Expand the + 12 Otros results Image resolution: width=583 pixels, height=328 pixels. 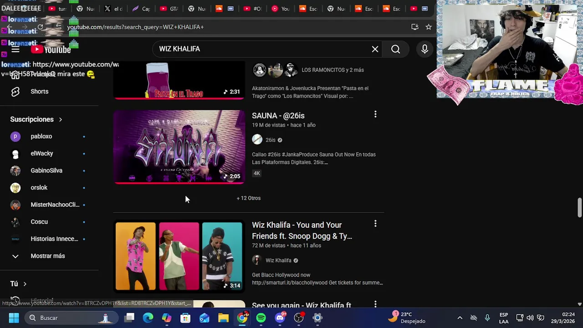[x=249, y=198]
